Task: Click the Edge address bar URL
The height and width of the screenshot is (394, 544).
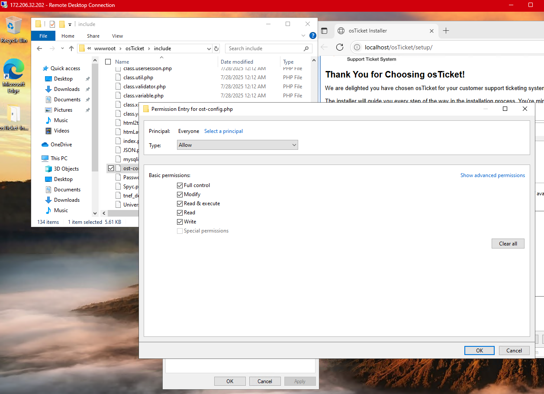Action: (x=398, y=47)
